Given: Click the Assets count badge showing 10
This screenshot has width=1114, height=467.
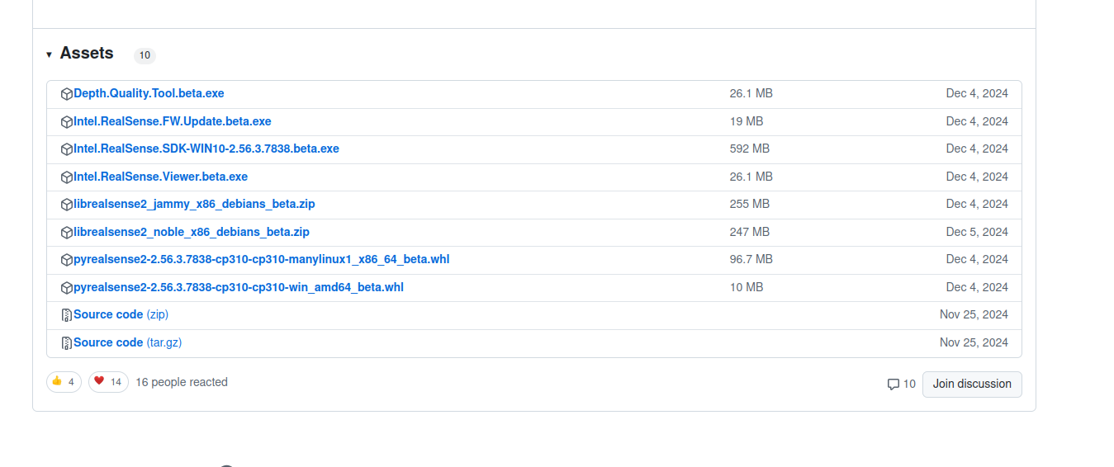Looking at the screenshot, I should coord(145,55).
